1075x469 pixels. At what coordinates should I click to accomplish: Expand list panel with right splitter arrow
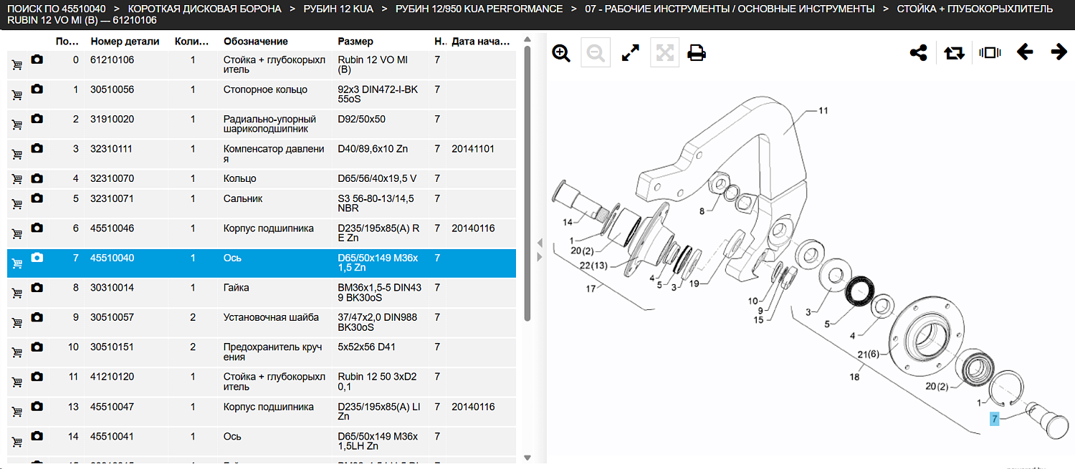tap(540, 256)
